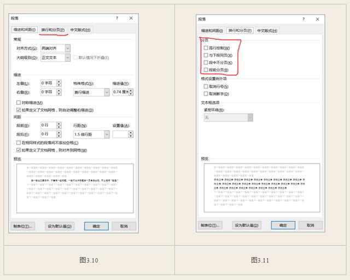This screenshot has height=280, width=350.
Task: Enable the 取消行号(S) checkbox
Action: point(206,86)
